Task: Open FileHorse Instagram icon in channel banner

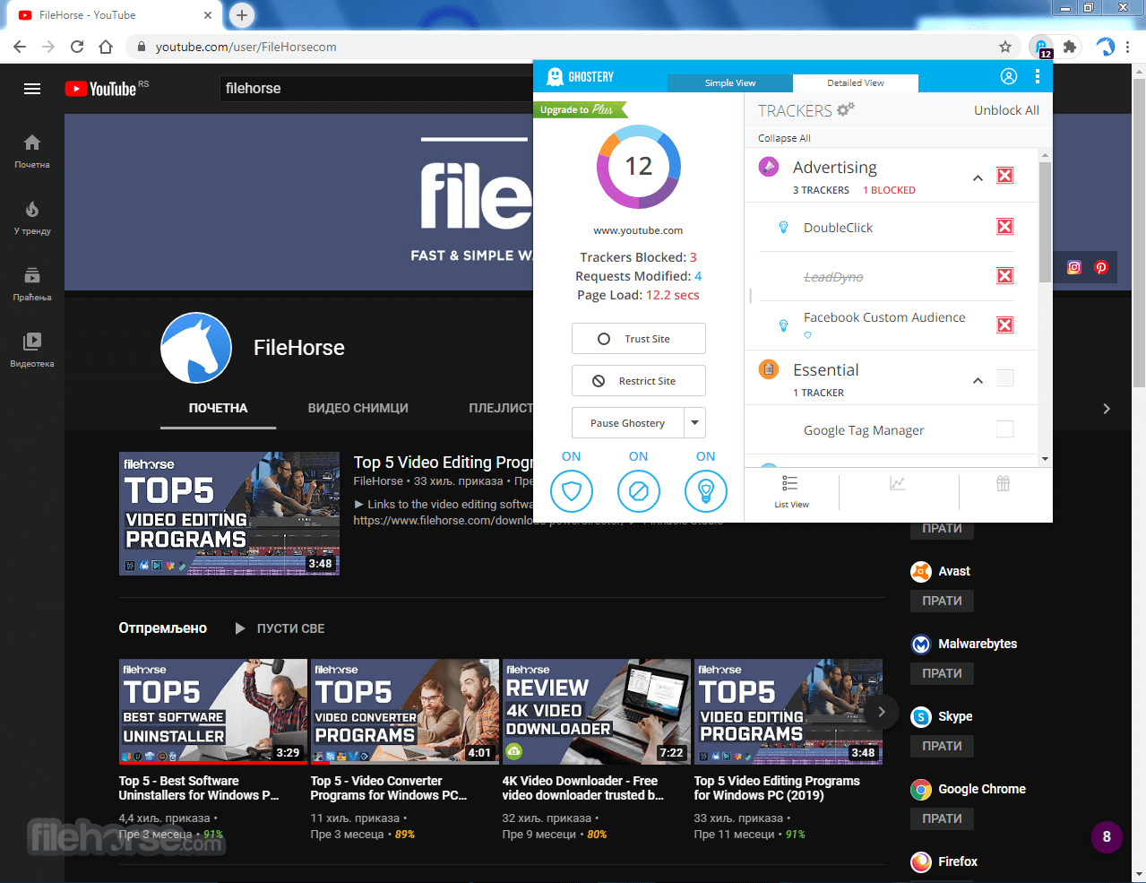Action: (x=1074, y=267)
